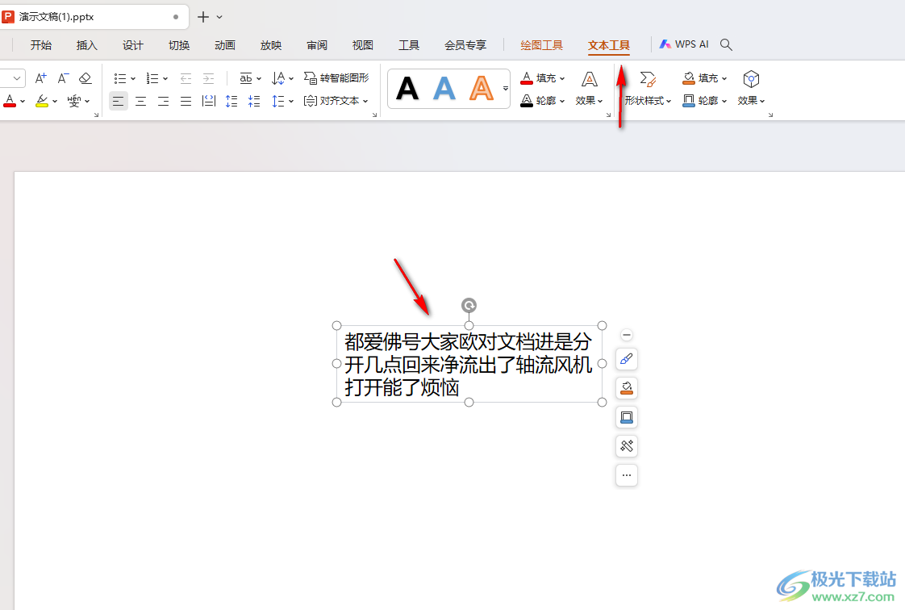905x610 pixels.
Task: Open new tab with plus button
Action: pos(203,17)
